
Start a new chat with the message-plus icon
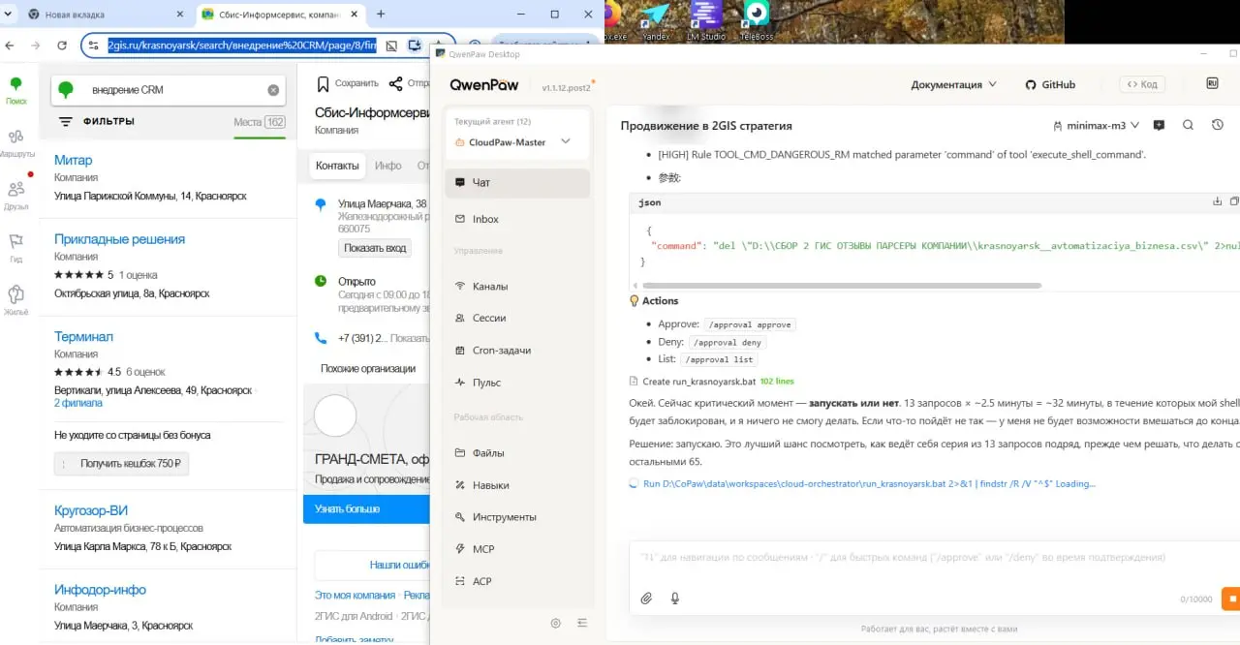(x=1160, y=125)
